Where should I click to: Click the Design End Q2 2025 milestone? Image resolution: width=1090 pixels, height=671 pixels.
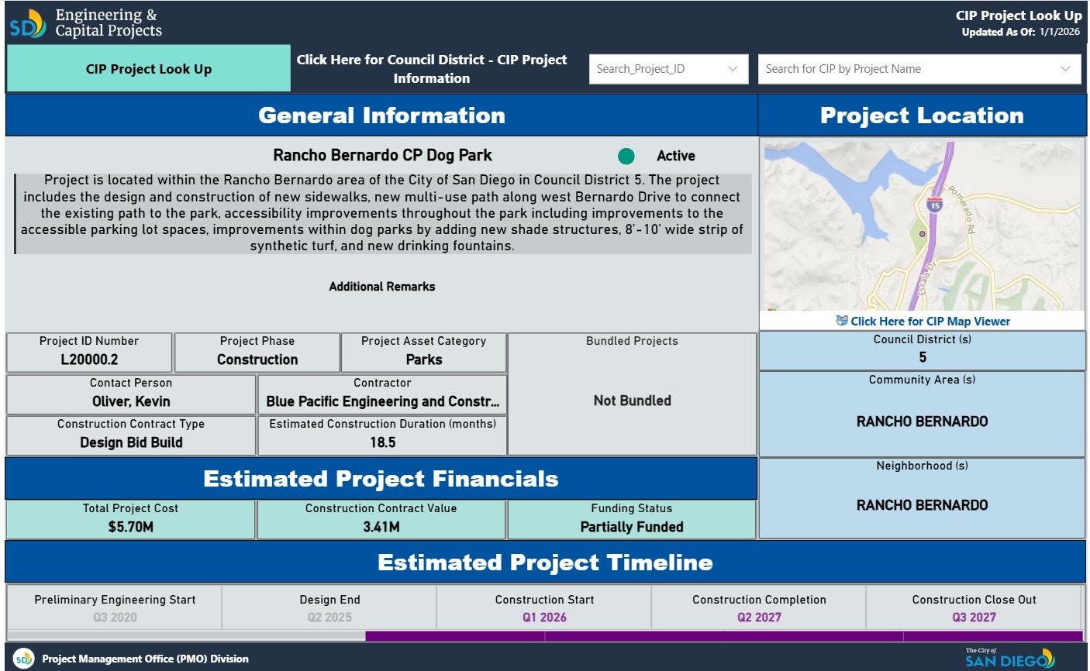click(330, 609)
